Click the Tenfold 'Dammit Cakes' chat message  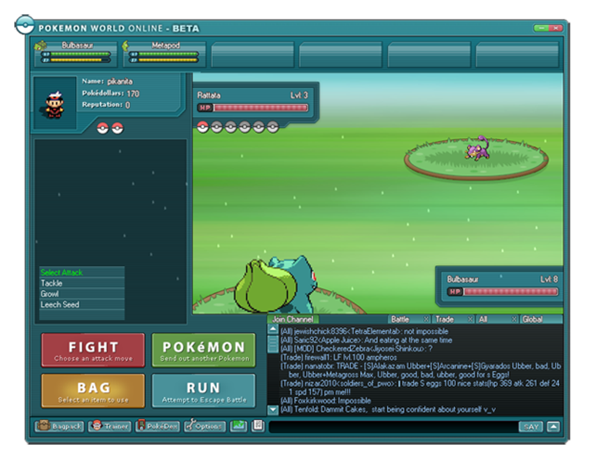coord(388,409)
